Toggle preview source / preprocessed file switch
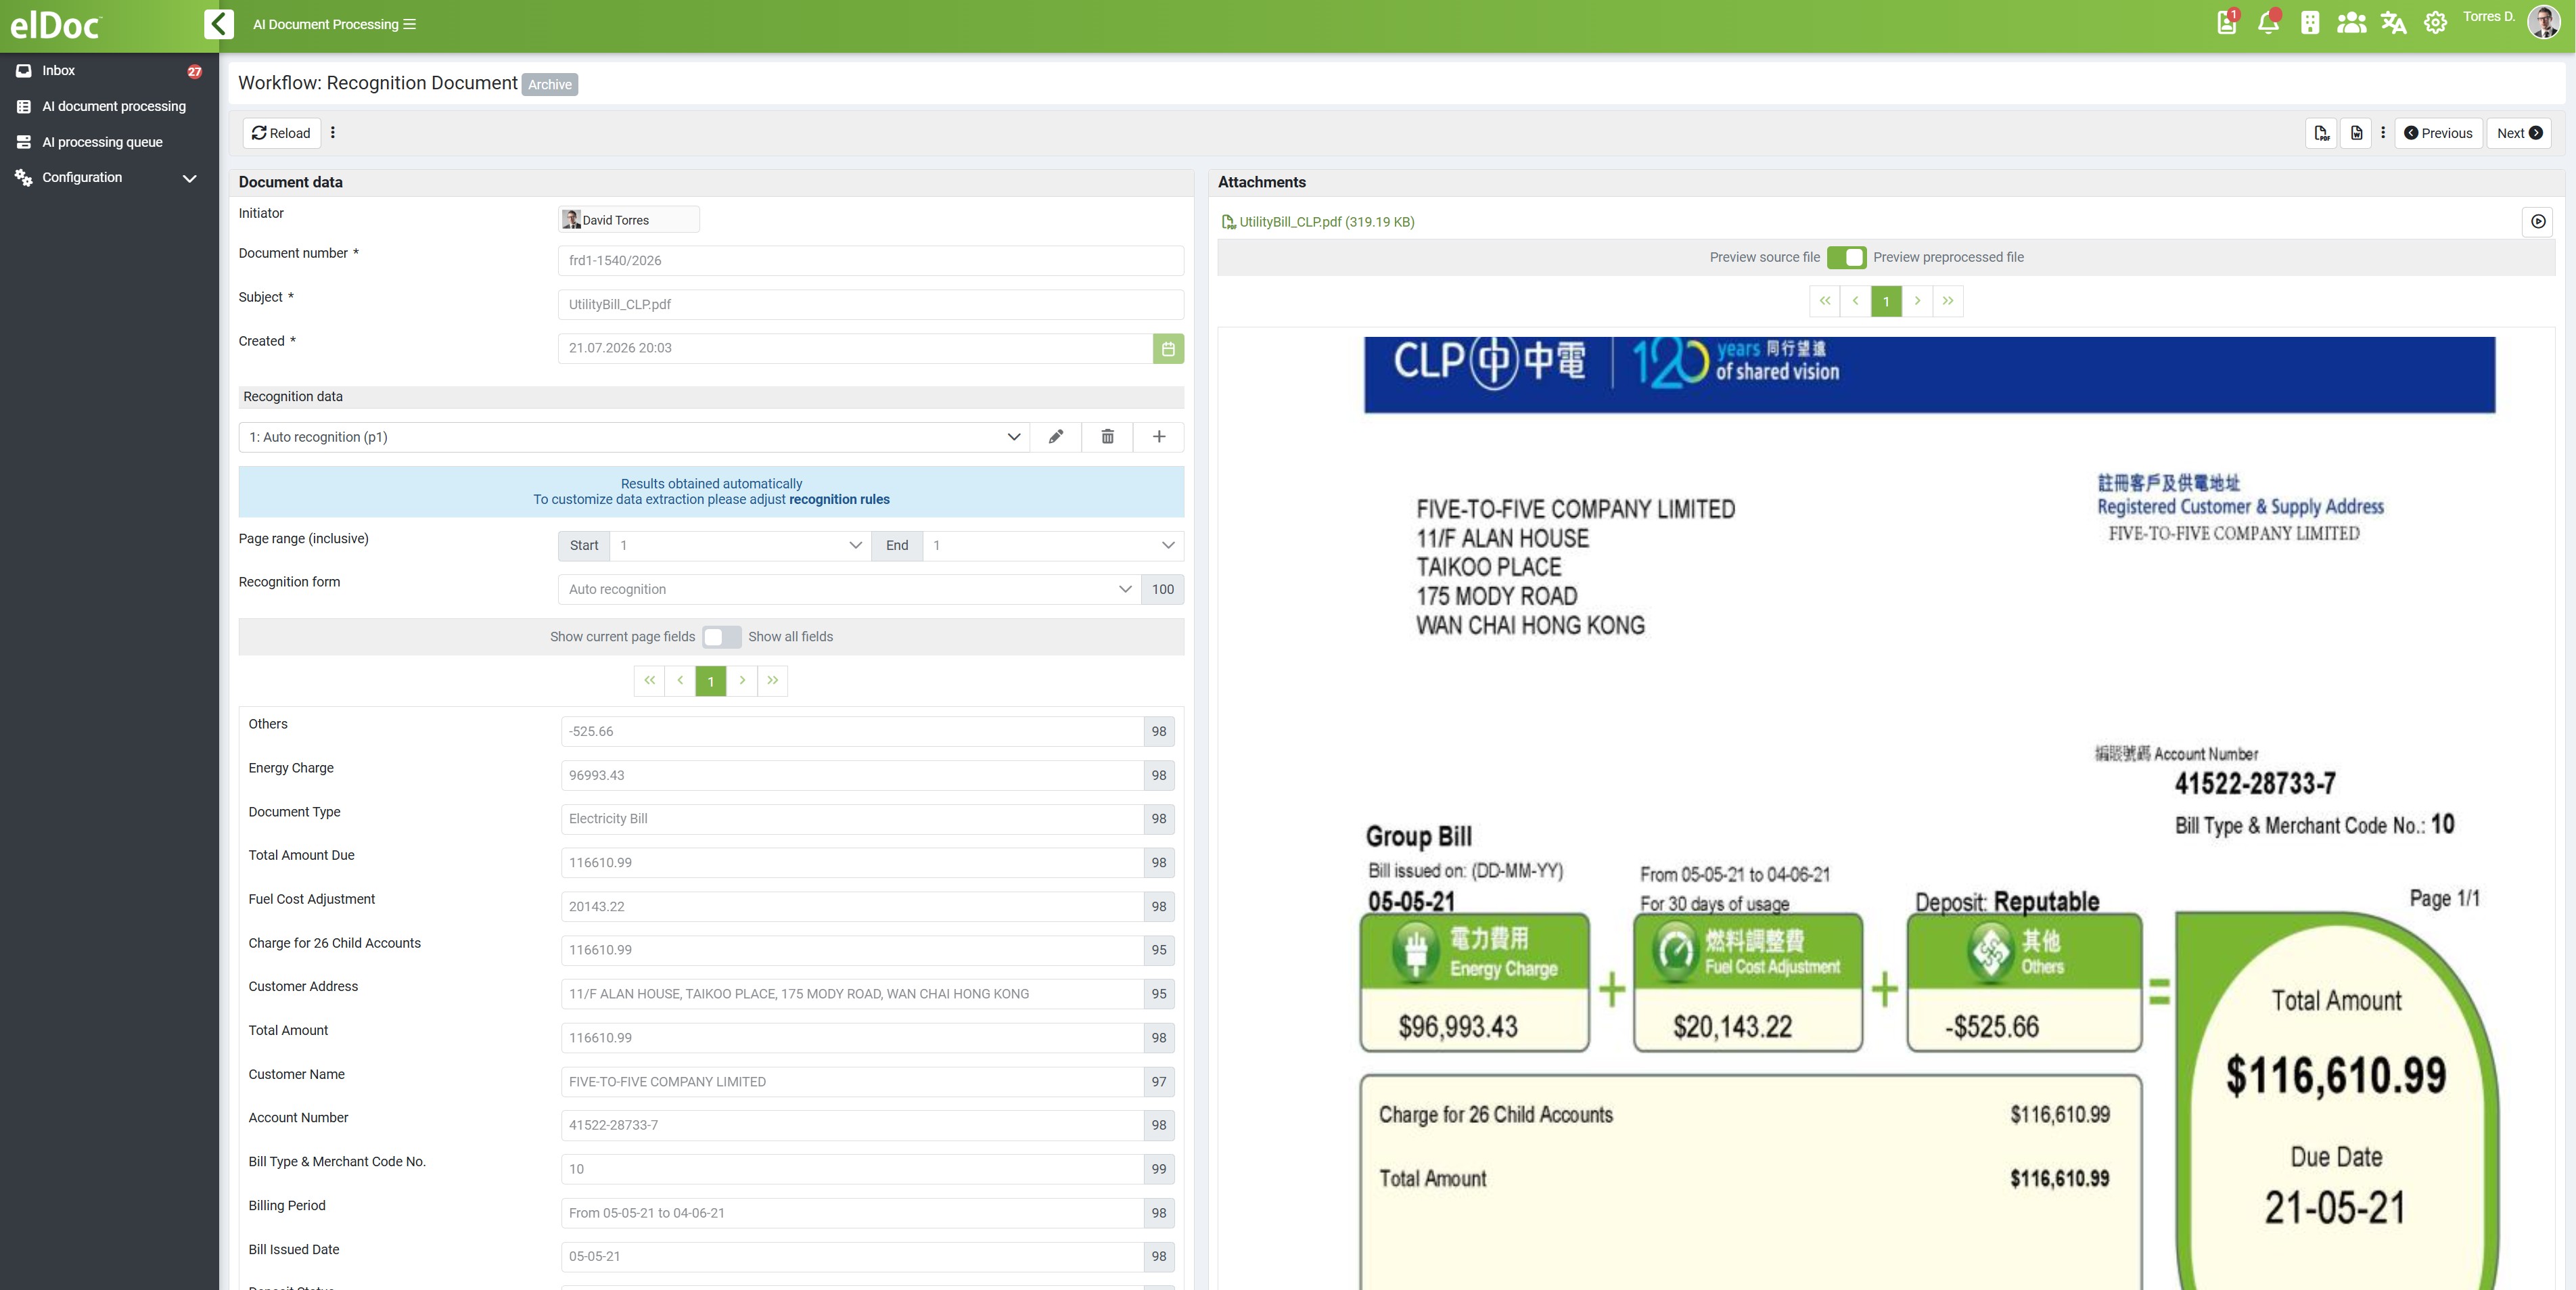2576x1290 pixels. 1846,258
